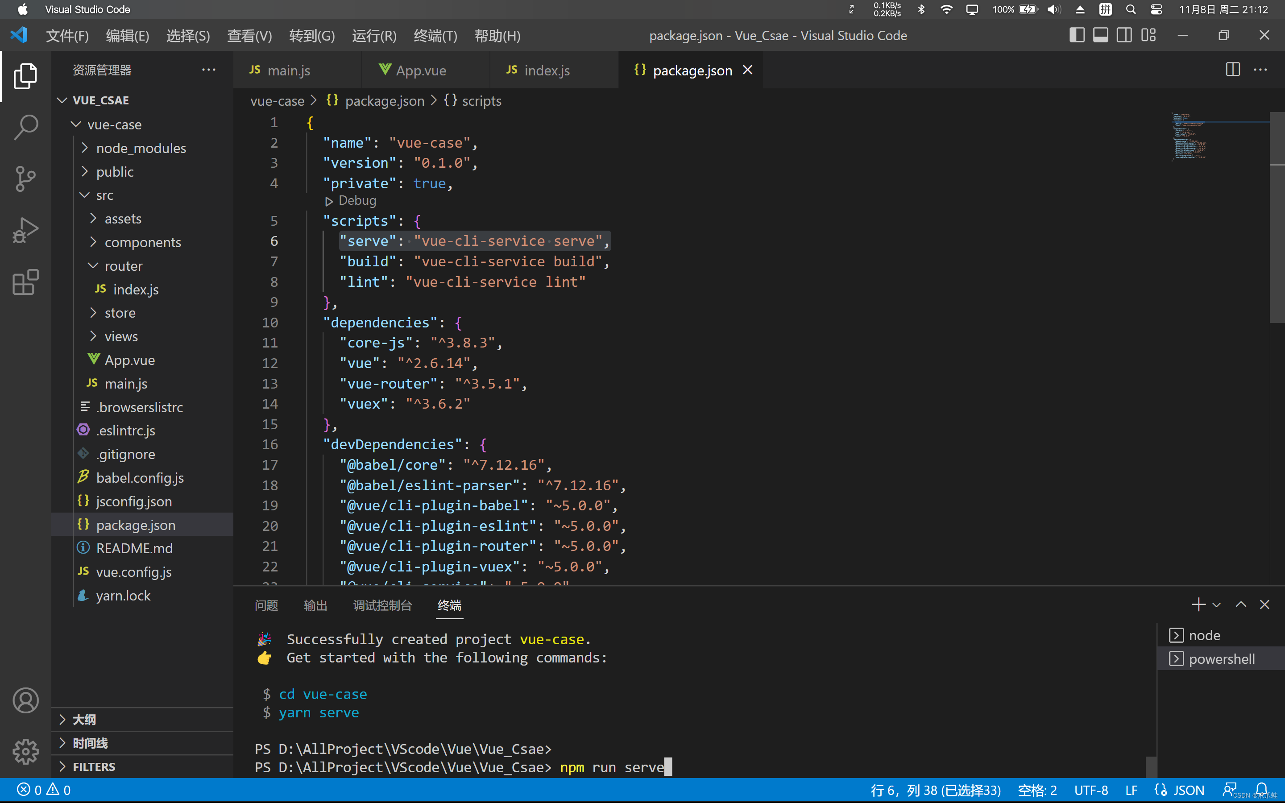Open macOS Control Center icon
This screenshot has height=803, width=1285.
[1156, 9]
